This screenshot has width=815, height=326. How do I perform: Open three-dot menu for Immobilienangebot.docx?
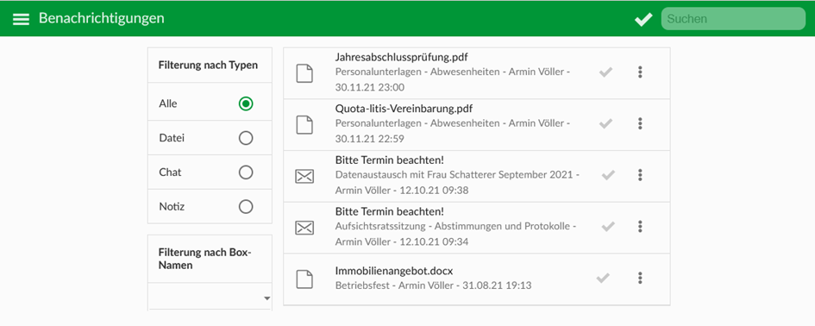640,279
